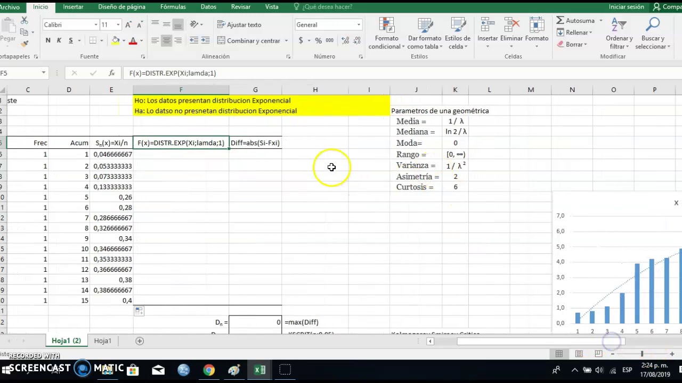682x383 pixels.
Task: Open the Diseño de página tab
Action: tap(121, 7)
